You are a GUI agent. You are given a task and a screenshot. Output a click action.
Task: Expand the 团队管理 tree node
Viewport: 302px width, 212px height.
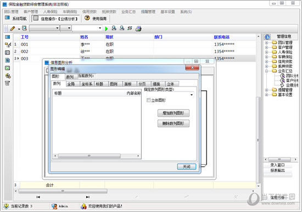pyautogui.click(x=266, y=43)
